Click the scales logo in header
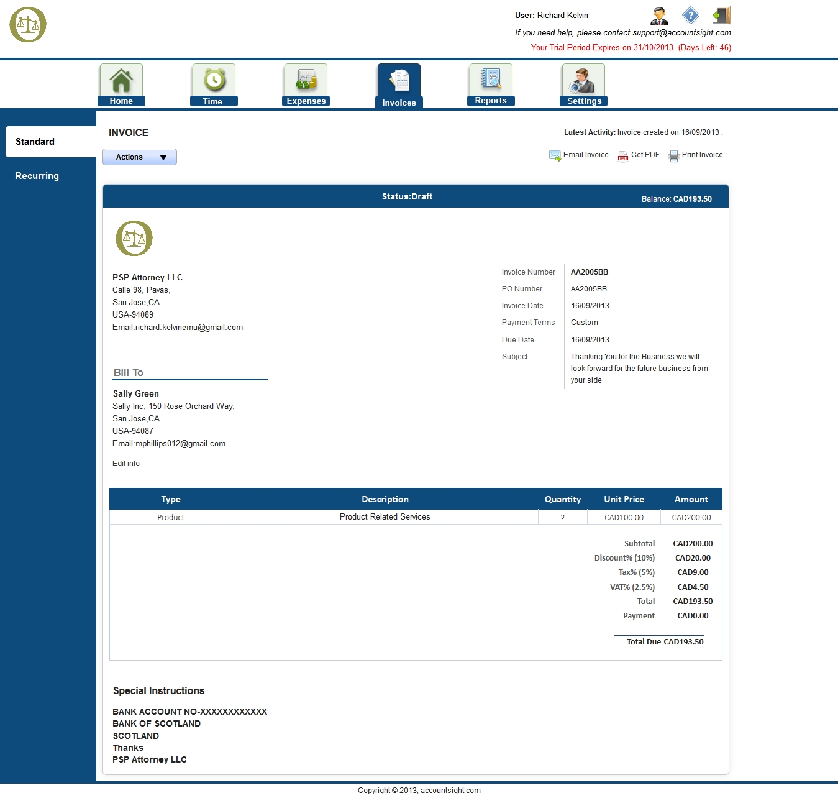 (x=28, y=25)
